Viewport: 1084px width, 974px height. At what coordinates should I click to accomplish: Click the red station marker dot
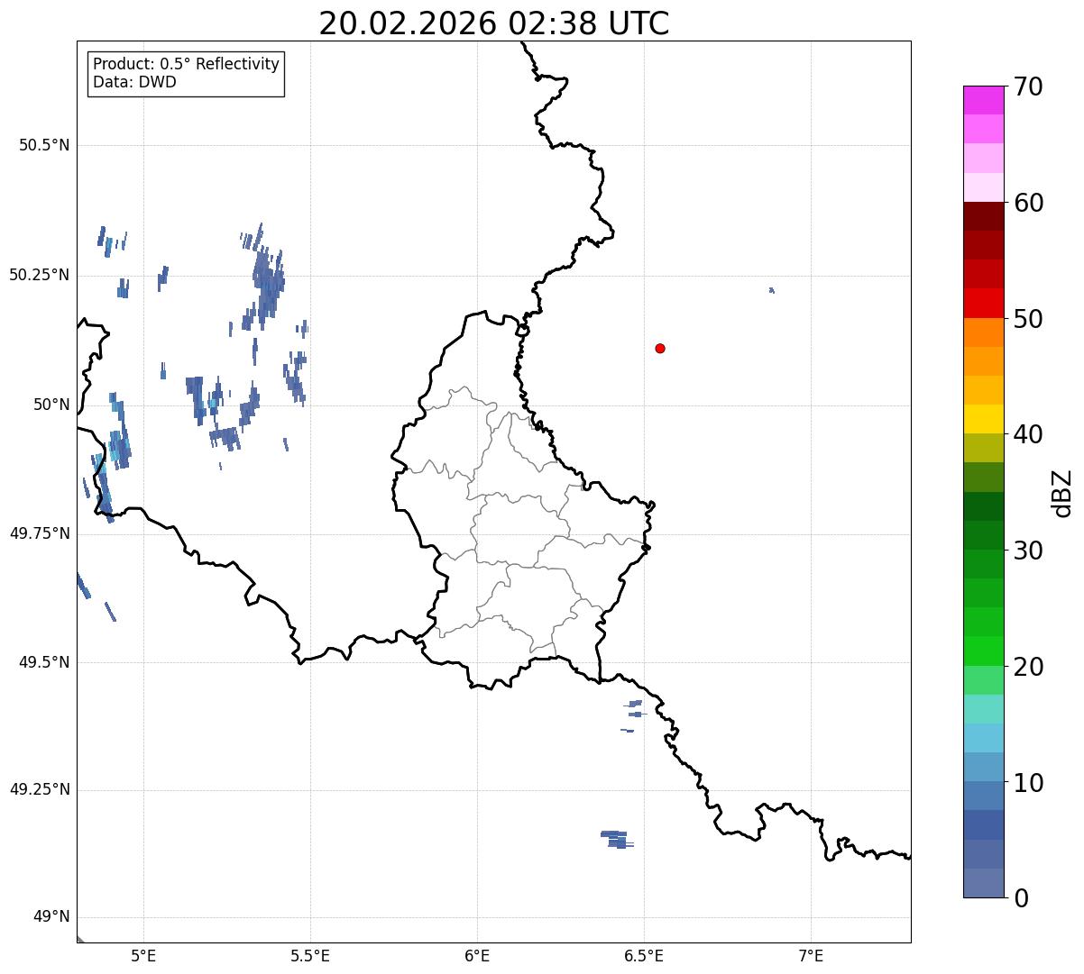coord(660,348)
